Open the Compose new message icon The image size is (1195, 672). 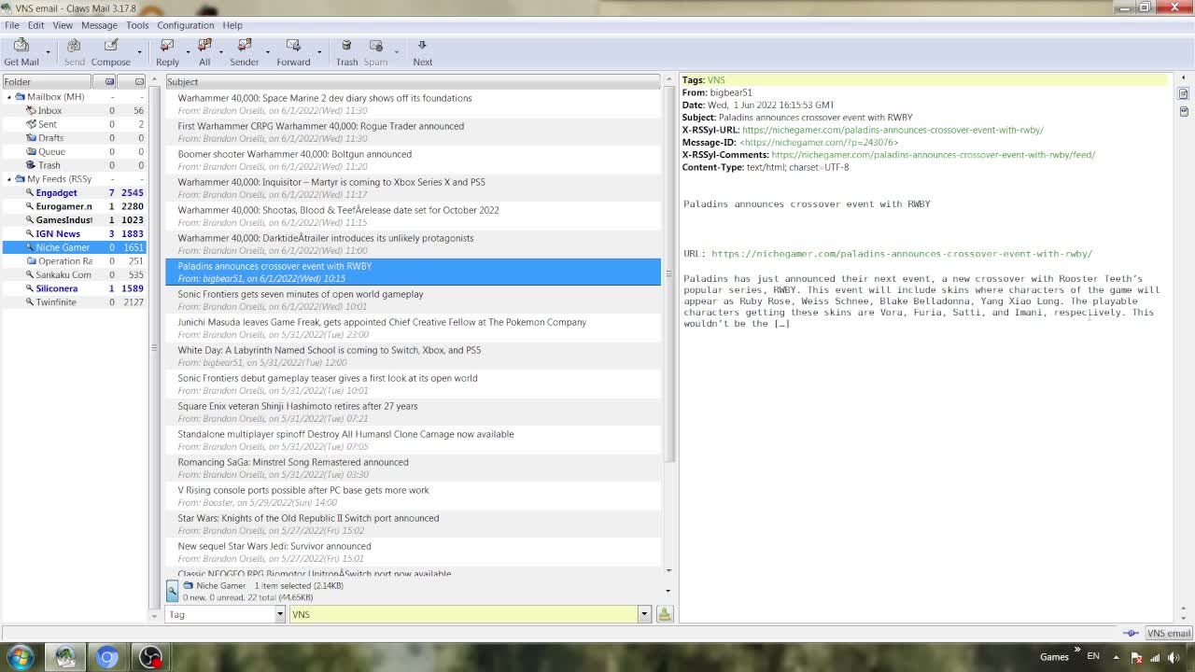coord(110,45)
